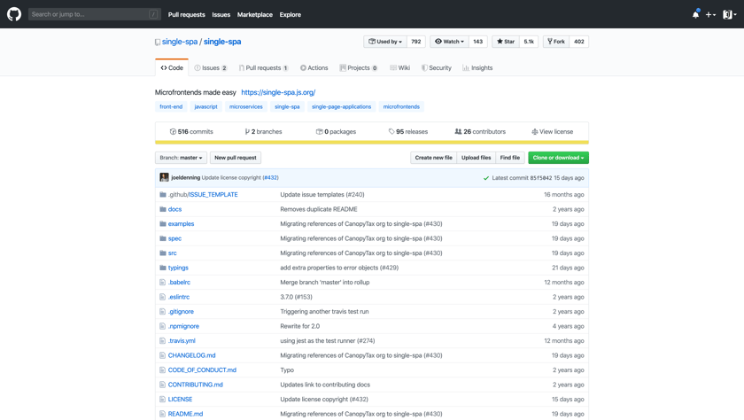
Task: Open Issues in top navigation
Action: coord(221,15)
